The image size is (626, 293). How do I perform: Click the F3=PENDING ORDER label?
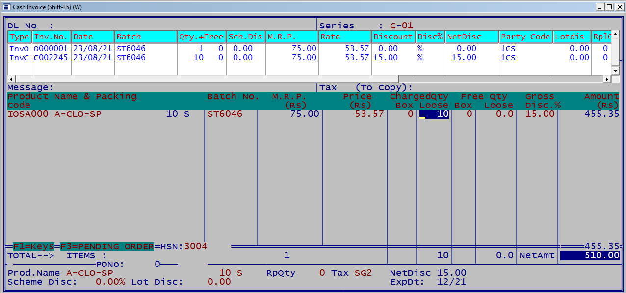click(107, 246)
